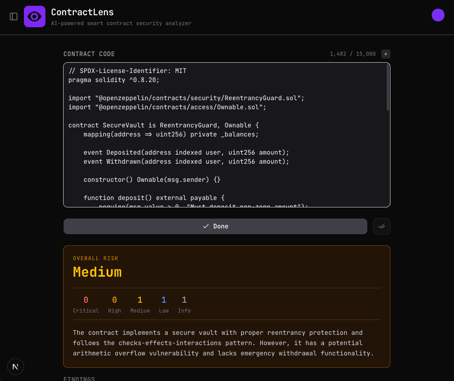
Task: Click the Medium overall risk label
Action: (x=97, y=272)
